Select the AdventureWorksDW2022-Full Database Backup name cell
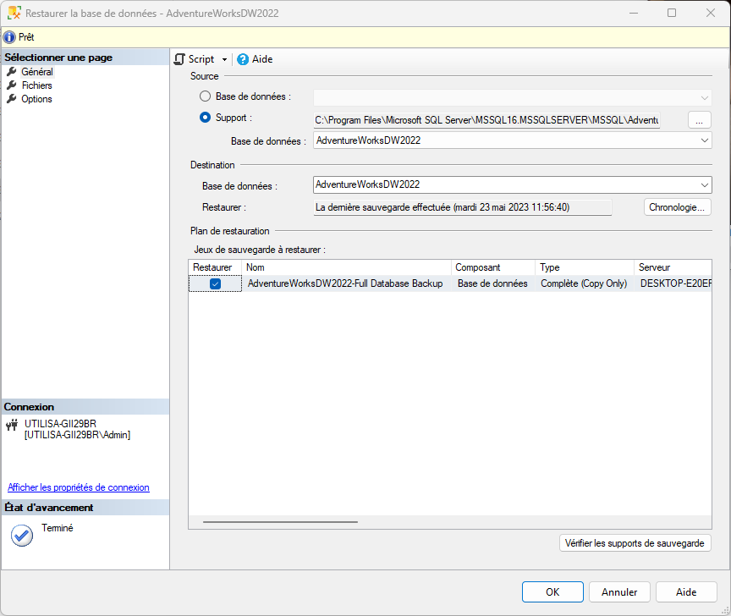The height and width of the screenshot is (616, 731). coord(345,283)
